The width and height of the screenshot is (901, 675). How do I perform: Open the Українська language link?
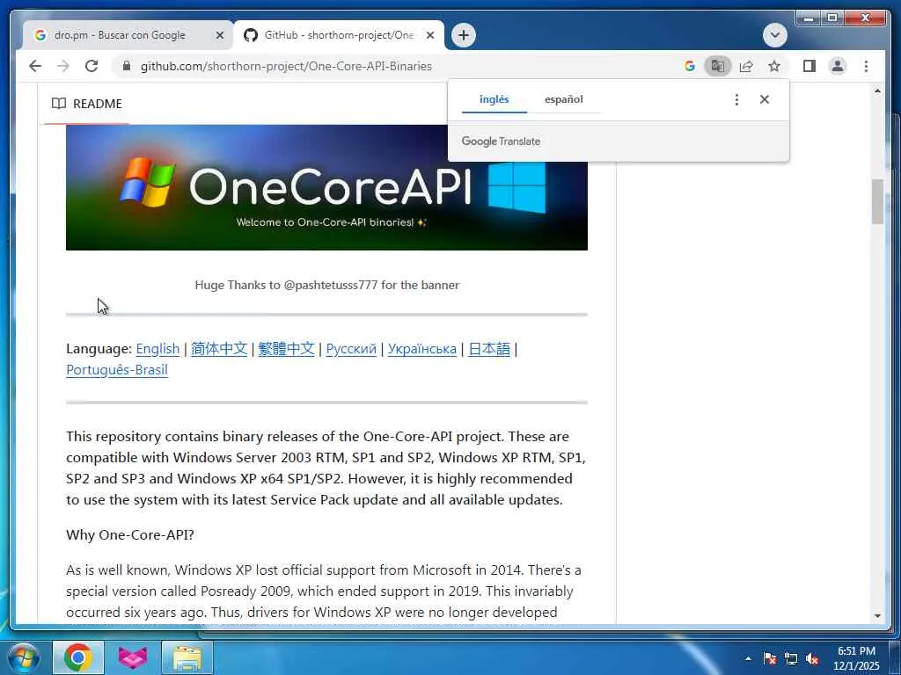pos(421,348)
